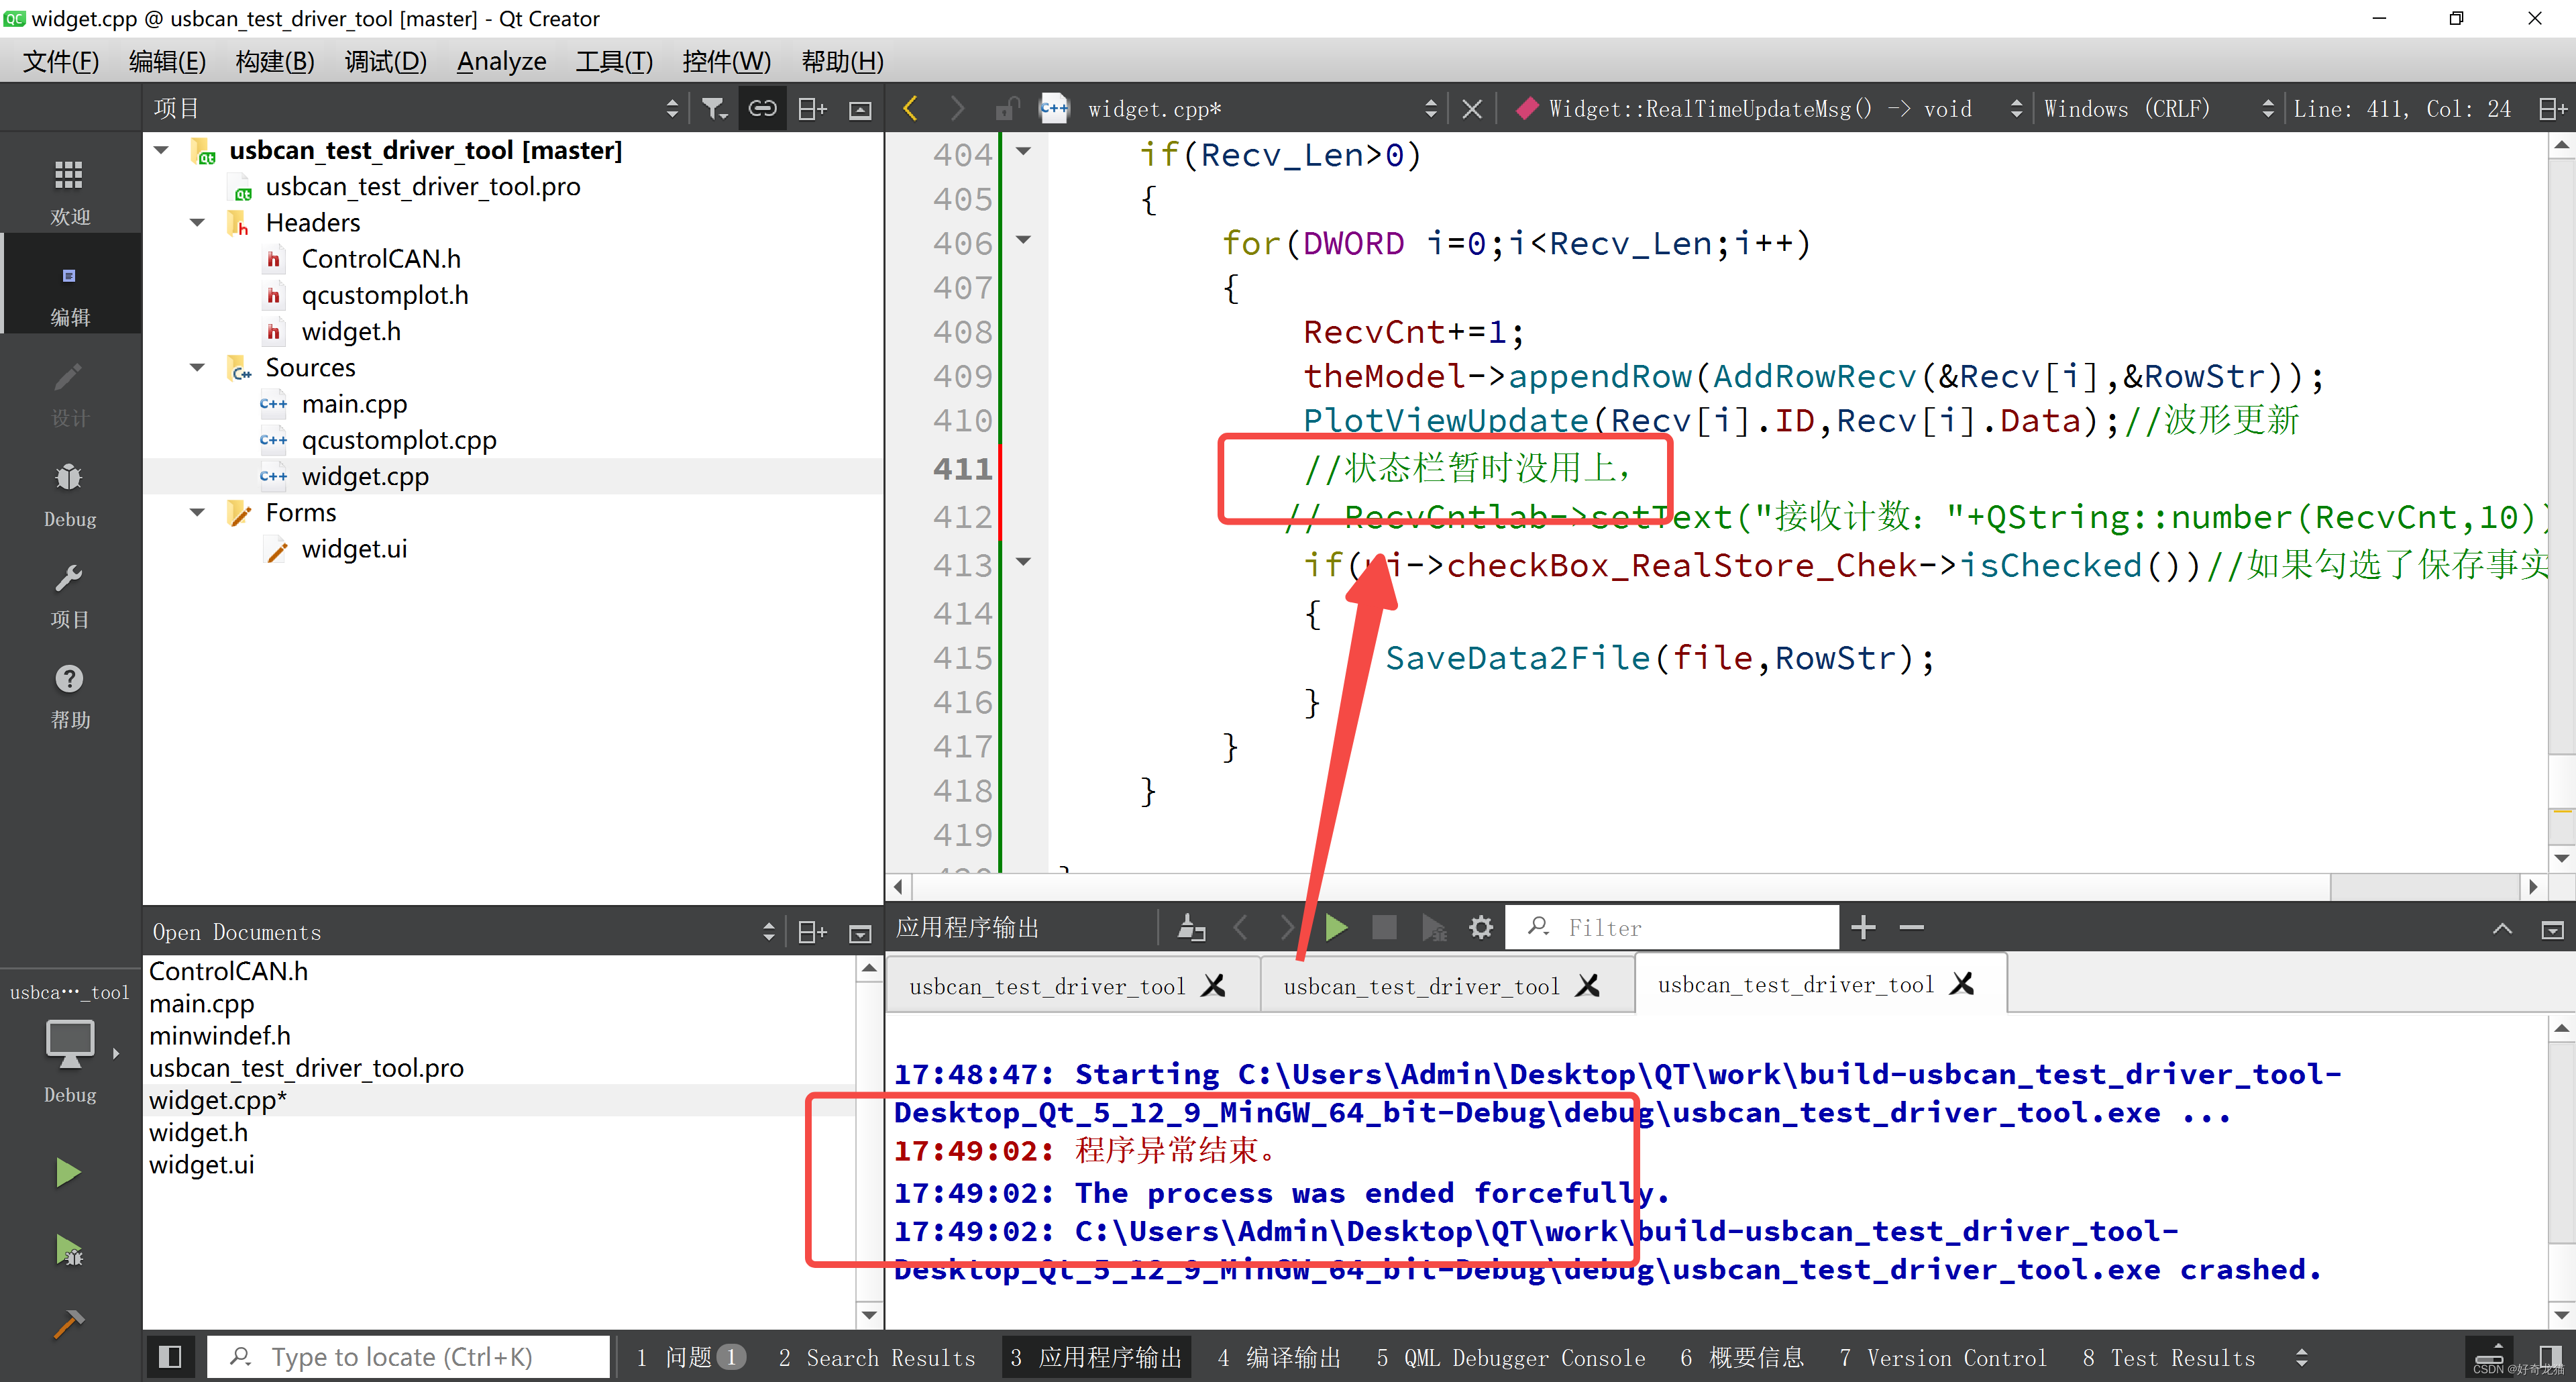Click the green Run button in sidebar
Viewport: 2576px width, 1382px height.
point(68,1172)
